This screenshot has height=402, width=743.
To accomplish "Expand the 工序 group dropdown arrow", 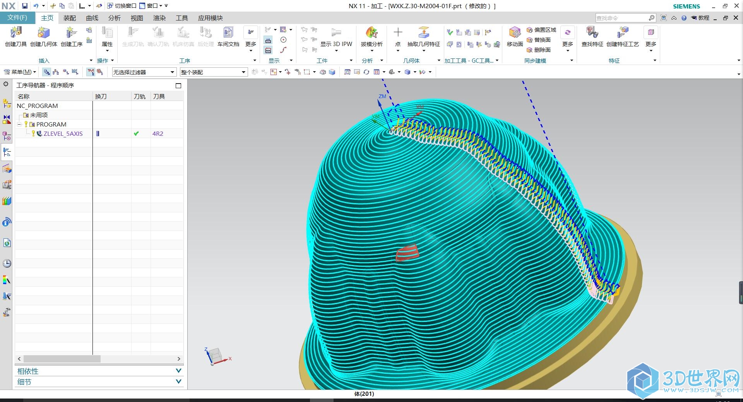I will point(255,60).
